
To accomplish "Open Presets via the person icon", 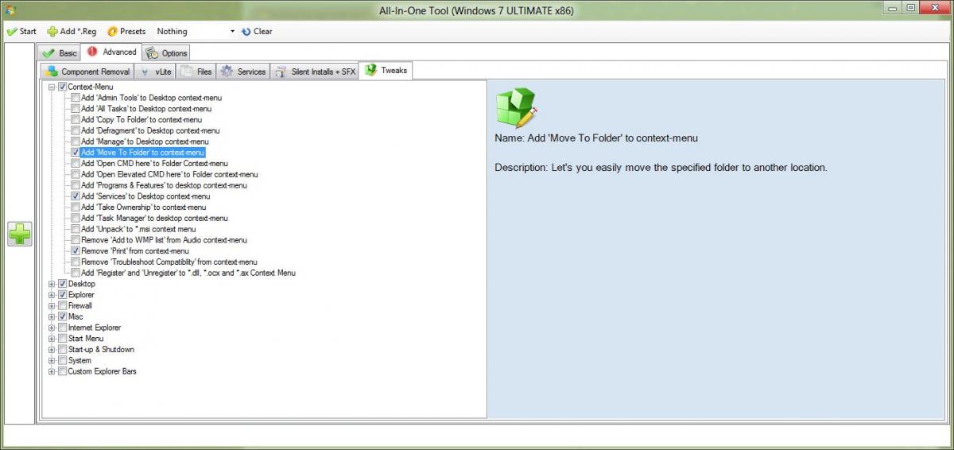I will [x=112, y=32].
